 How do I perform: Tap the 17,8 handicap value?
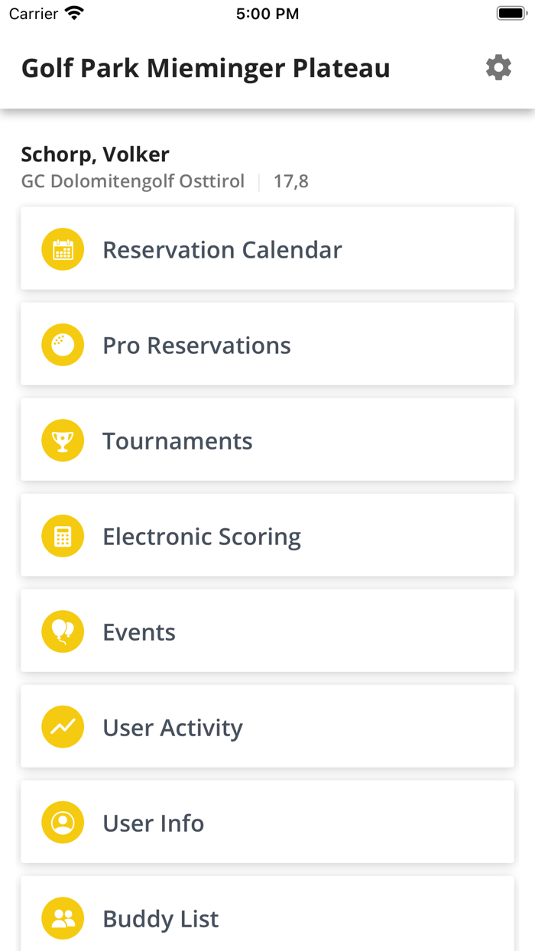[291, 182]
